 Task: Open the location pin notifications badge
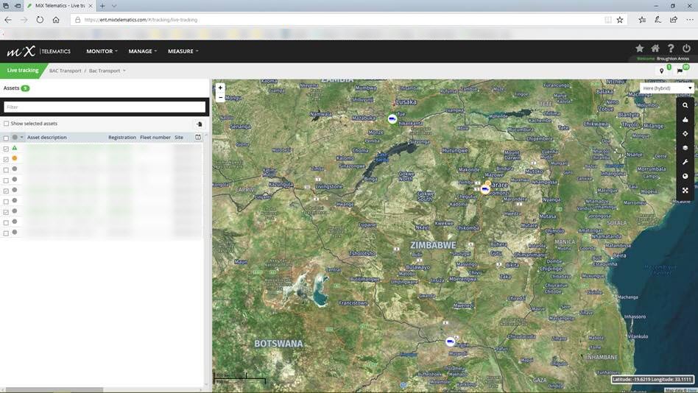[662, 71]
